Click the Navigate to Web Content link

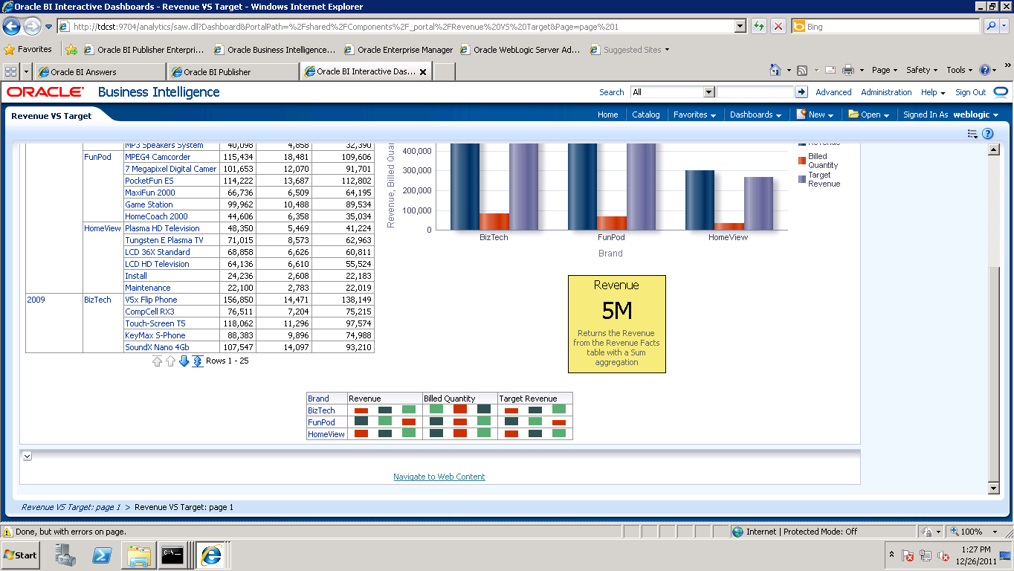pos(439,477)
